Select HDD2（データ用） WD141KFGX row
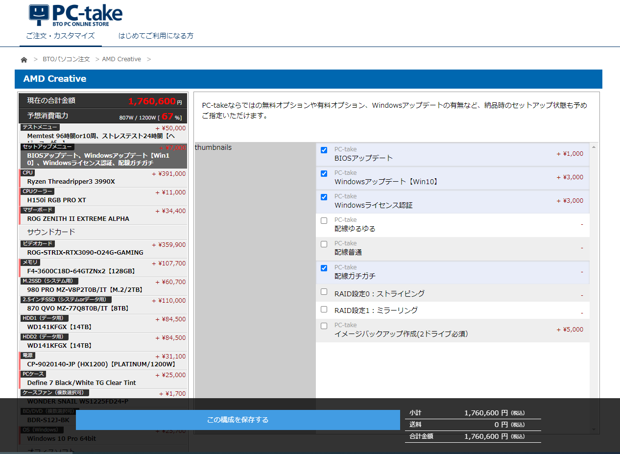Screen dimensions: 620x454 coord(103,342)
